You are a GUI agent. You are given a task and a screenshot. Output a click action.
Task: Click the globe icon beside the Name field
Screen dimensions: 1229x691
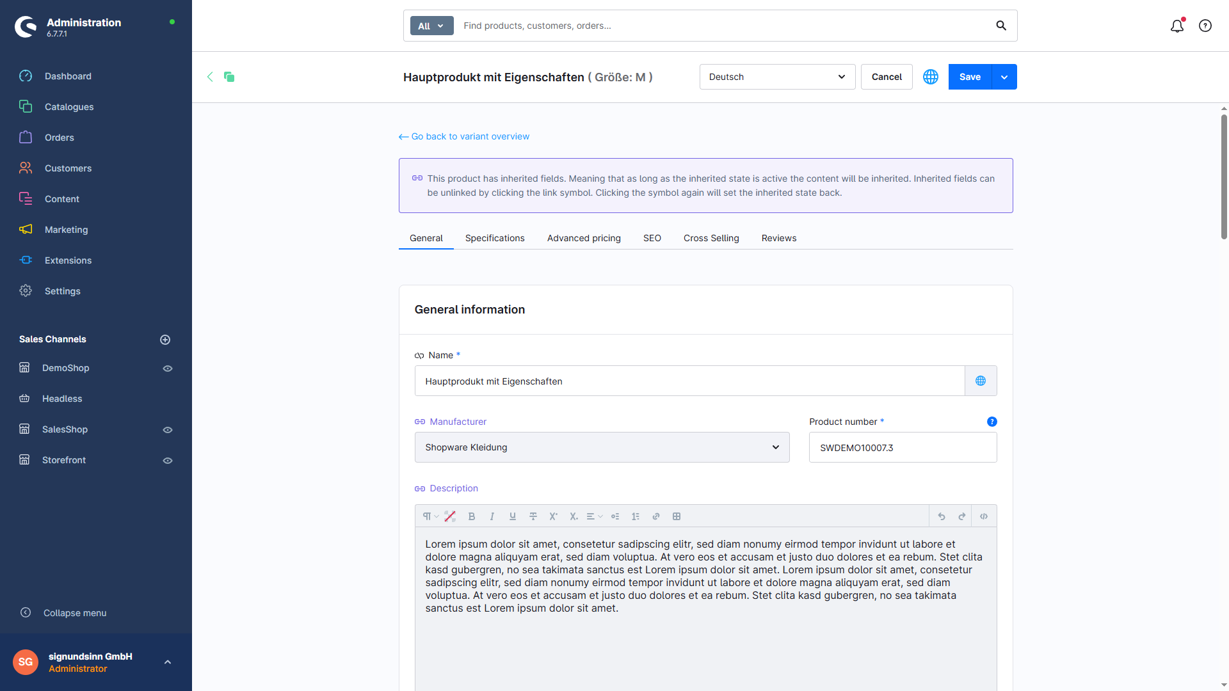(x=981, y=381)
